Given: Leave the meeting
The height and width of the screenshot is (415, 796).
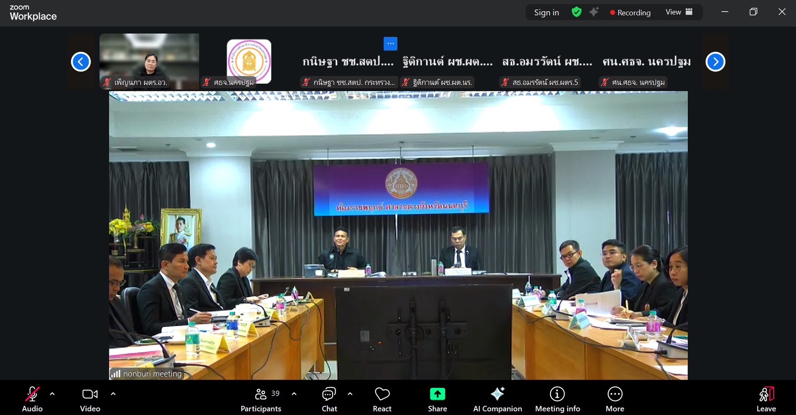Looking at the screenshot, I should tap(766, 399).
